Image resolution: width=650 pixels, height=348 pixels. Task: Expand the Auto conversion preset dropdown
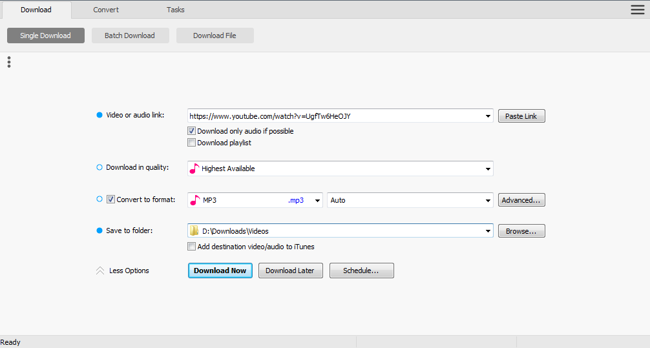pos(410,200)
